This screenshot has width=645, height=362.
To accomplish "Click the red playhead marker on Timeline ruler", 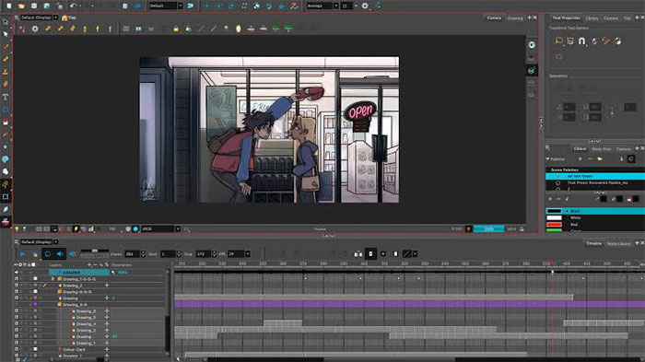I will click(x=552, y=263).
